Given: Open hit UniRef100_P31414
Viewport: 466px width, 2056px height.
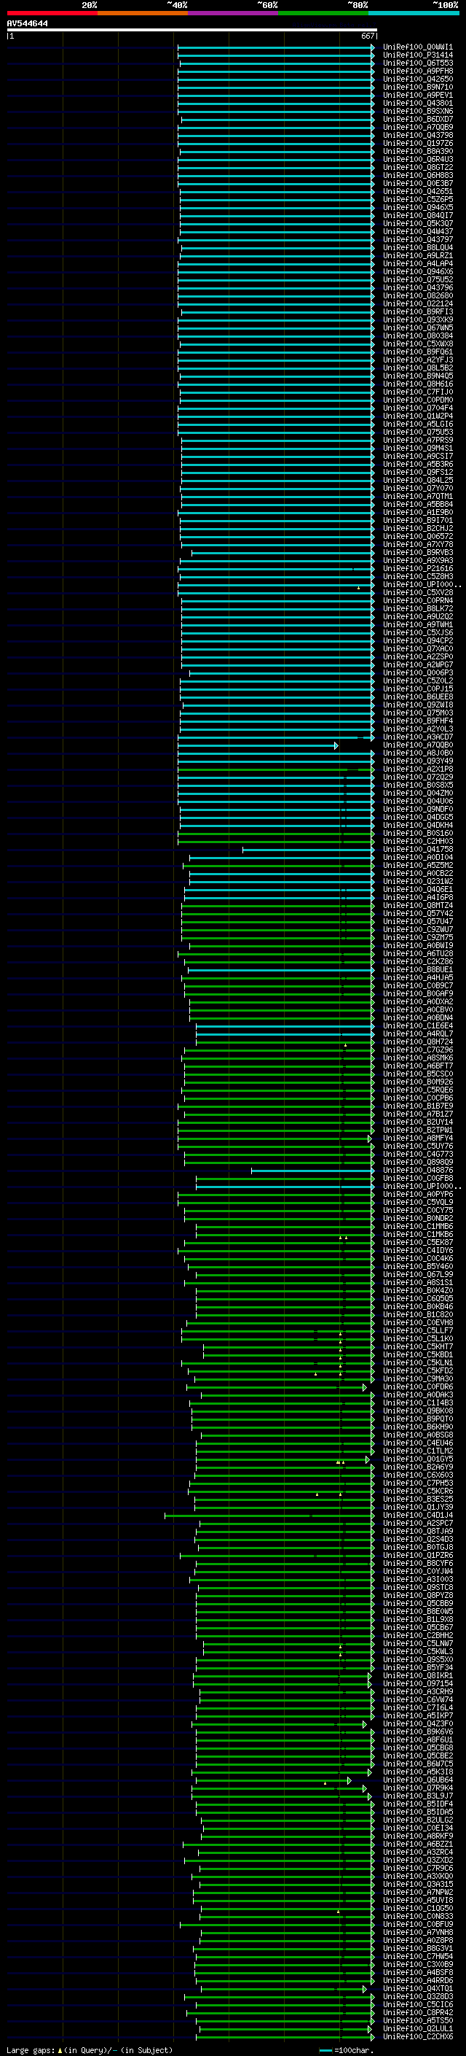Looking at the screenshot, I should pos(418,55).
